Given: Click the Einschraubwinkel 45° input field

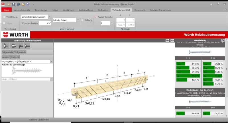Looking at the screenshot, I should pyautogui.click(x=45, y=23).
